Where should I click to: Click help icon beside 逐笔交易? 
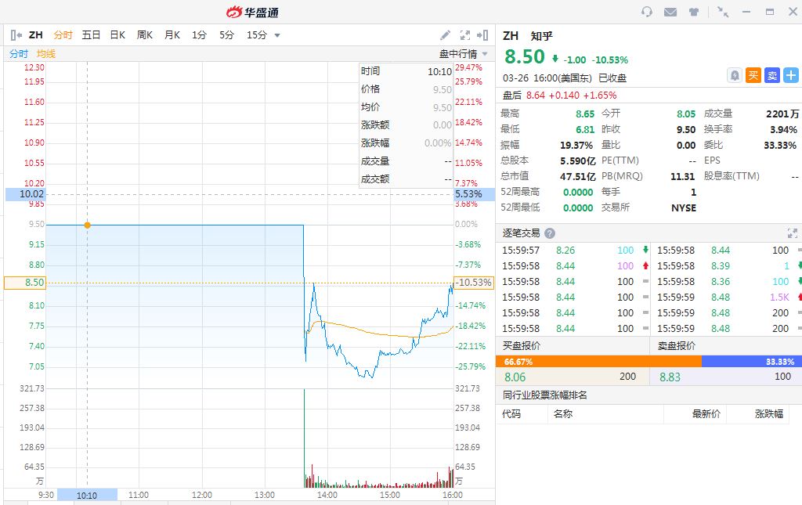tap(550, 233)
